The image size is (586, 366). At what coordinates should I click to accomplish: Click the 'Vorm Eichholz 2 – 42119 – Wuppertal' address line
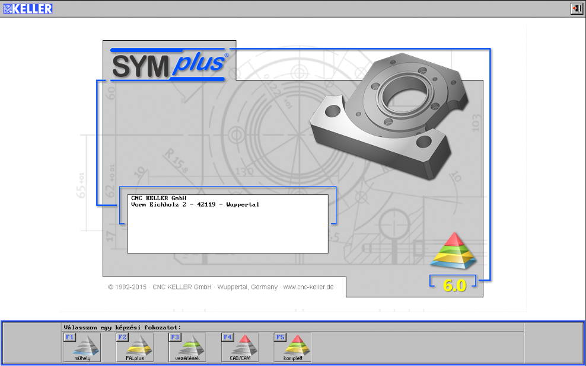tap(195, 204)
